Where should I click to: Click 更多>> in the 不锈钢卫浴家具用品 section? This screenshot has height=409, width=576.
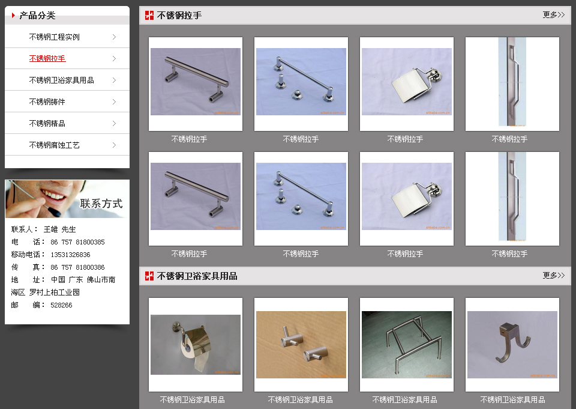tap(553, 276)
